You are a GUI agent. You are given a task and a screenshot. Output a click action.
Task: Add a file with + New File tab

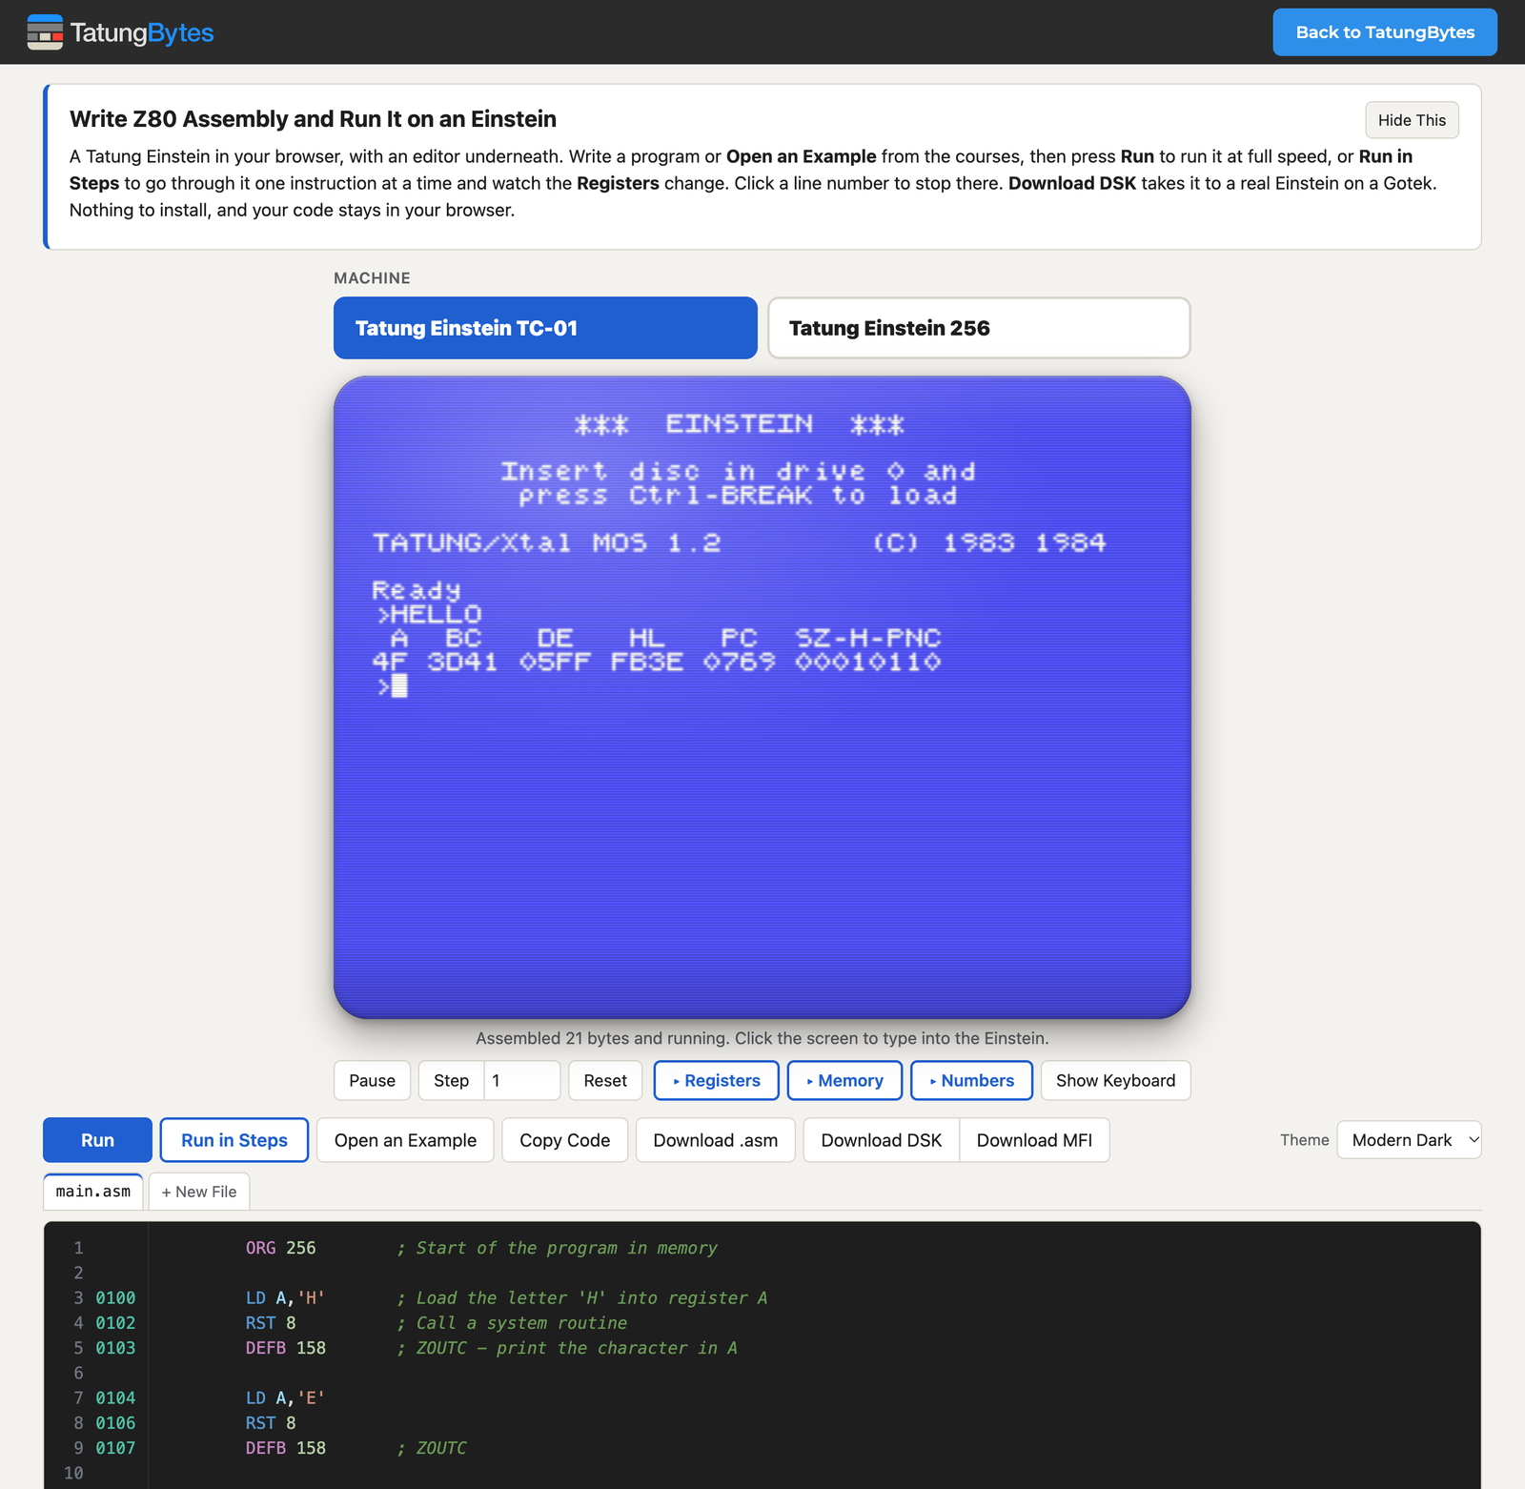coord(199,1192)
